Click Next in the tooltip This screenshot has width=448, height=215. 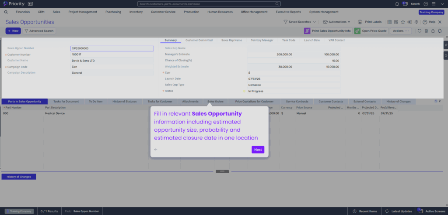point(258,150)
